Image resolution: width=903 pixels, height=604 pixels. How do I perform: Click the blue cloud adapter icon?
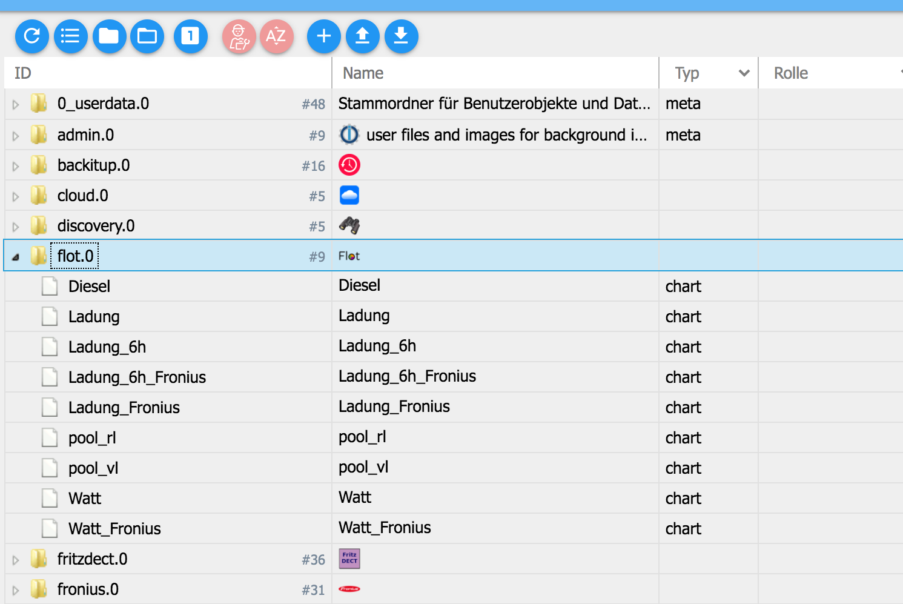349,195
